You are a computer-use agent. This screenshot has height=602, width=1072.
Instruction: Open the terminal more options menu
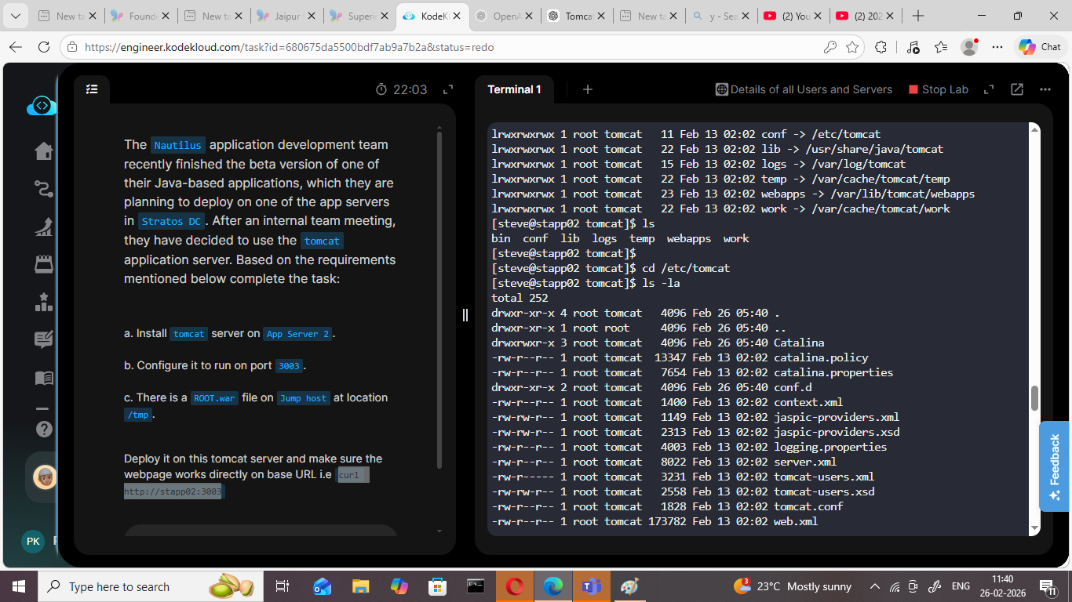(x=1045, y=89)
